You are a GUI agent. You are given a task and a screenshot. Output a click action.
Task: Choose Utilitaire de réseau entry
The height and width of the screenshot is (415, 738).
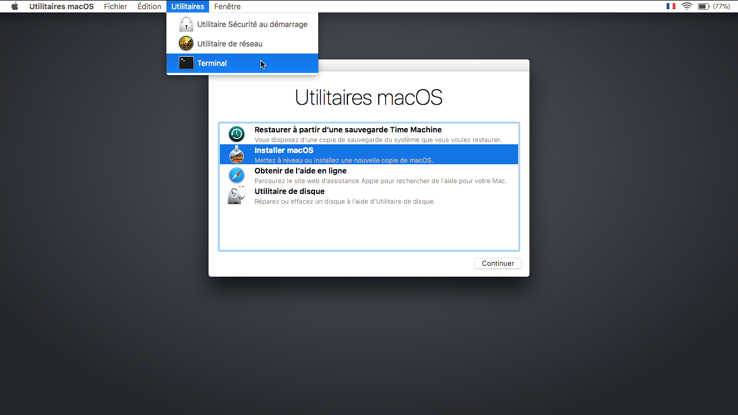(242, 44)
